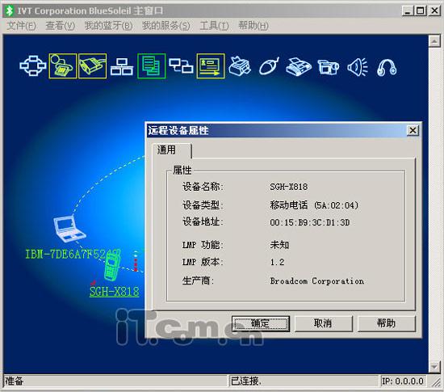Screen dimensions: 444x392
Task: Select the IBM laptop device icon
Action: coord(69,229)
